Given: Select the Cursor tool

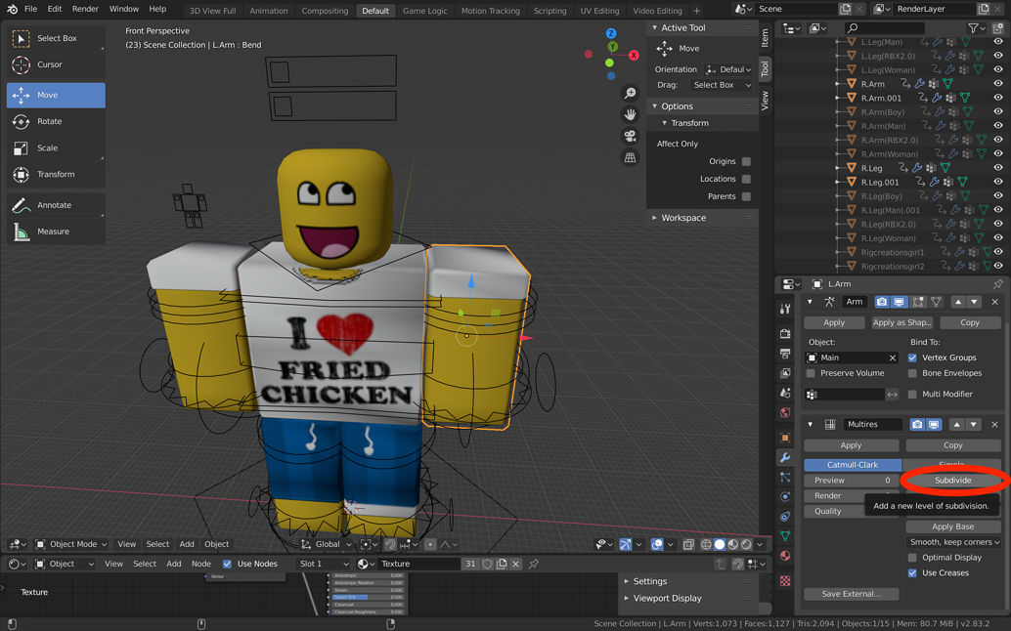Looking at the screenshot, I should tap(54, 66).
